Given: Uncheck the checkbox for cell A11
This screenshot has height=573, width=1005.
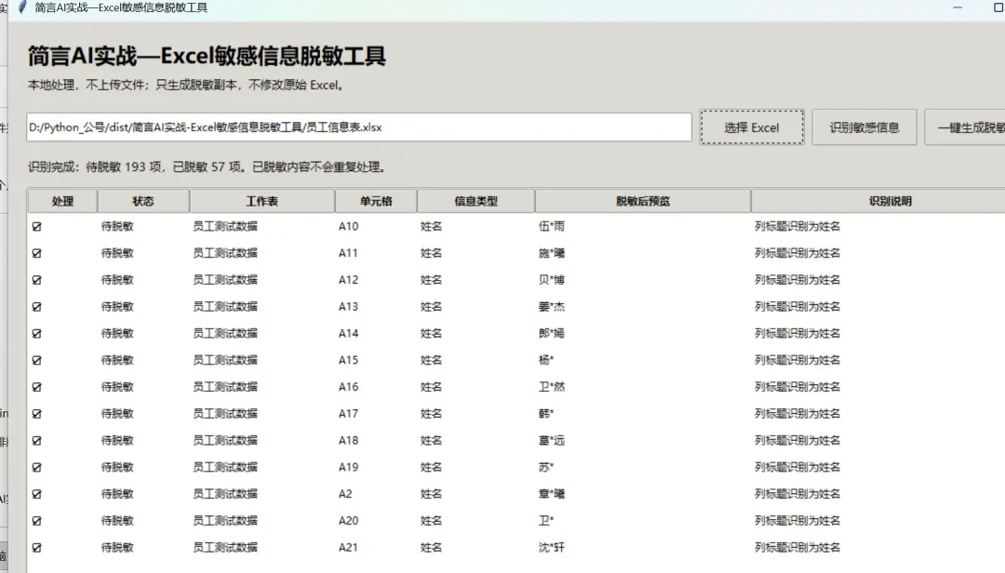Looking at the screenshot, I should click(36, 253).
